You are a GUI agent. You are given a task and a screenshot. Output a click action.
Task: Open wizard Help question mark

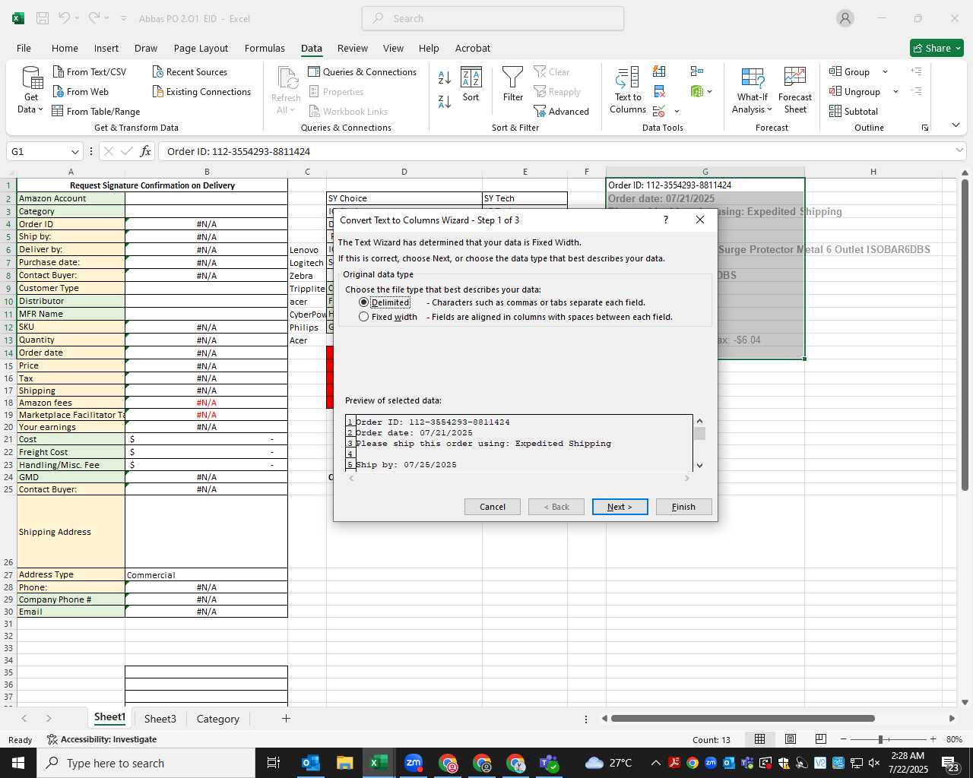pos(666,220)
